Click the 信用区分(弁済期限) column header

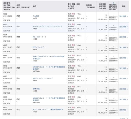coord(90,6)
